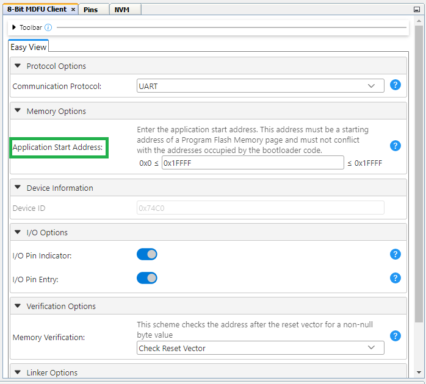Click the Toolbar info icon

coord(48,27)
